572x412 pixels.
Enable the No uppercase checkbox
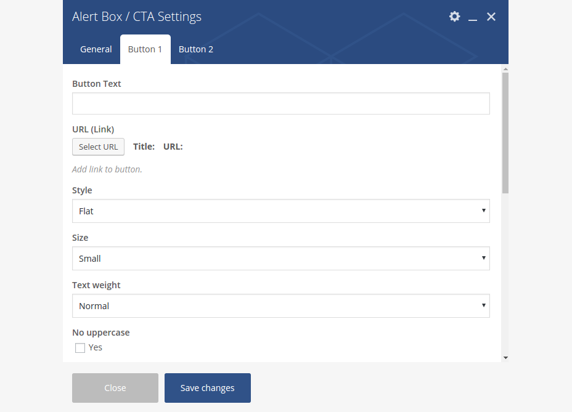[80, 348]
